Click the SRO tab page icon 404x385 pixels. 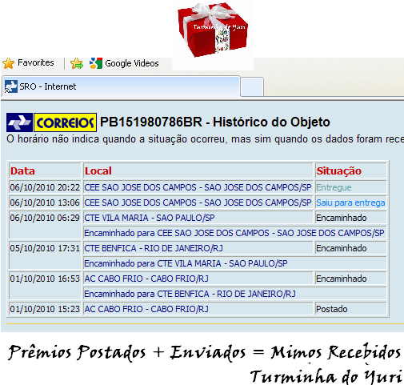pos(11,86)
